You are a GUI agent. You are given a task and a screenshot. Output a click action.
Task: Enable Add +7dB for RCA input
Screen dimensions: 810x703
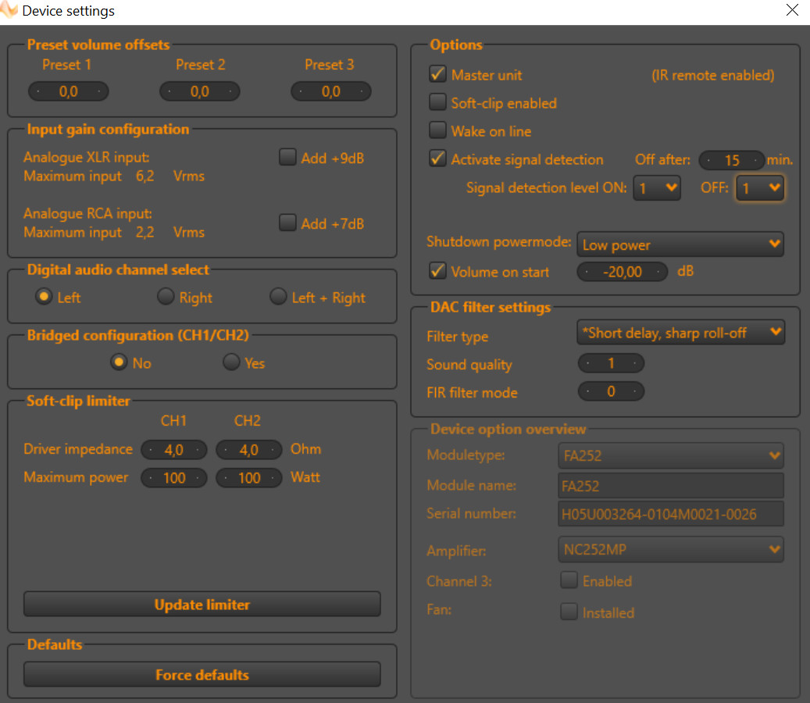point(287,222)
